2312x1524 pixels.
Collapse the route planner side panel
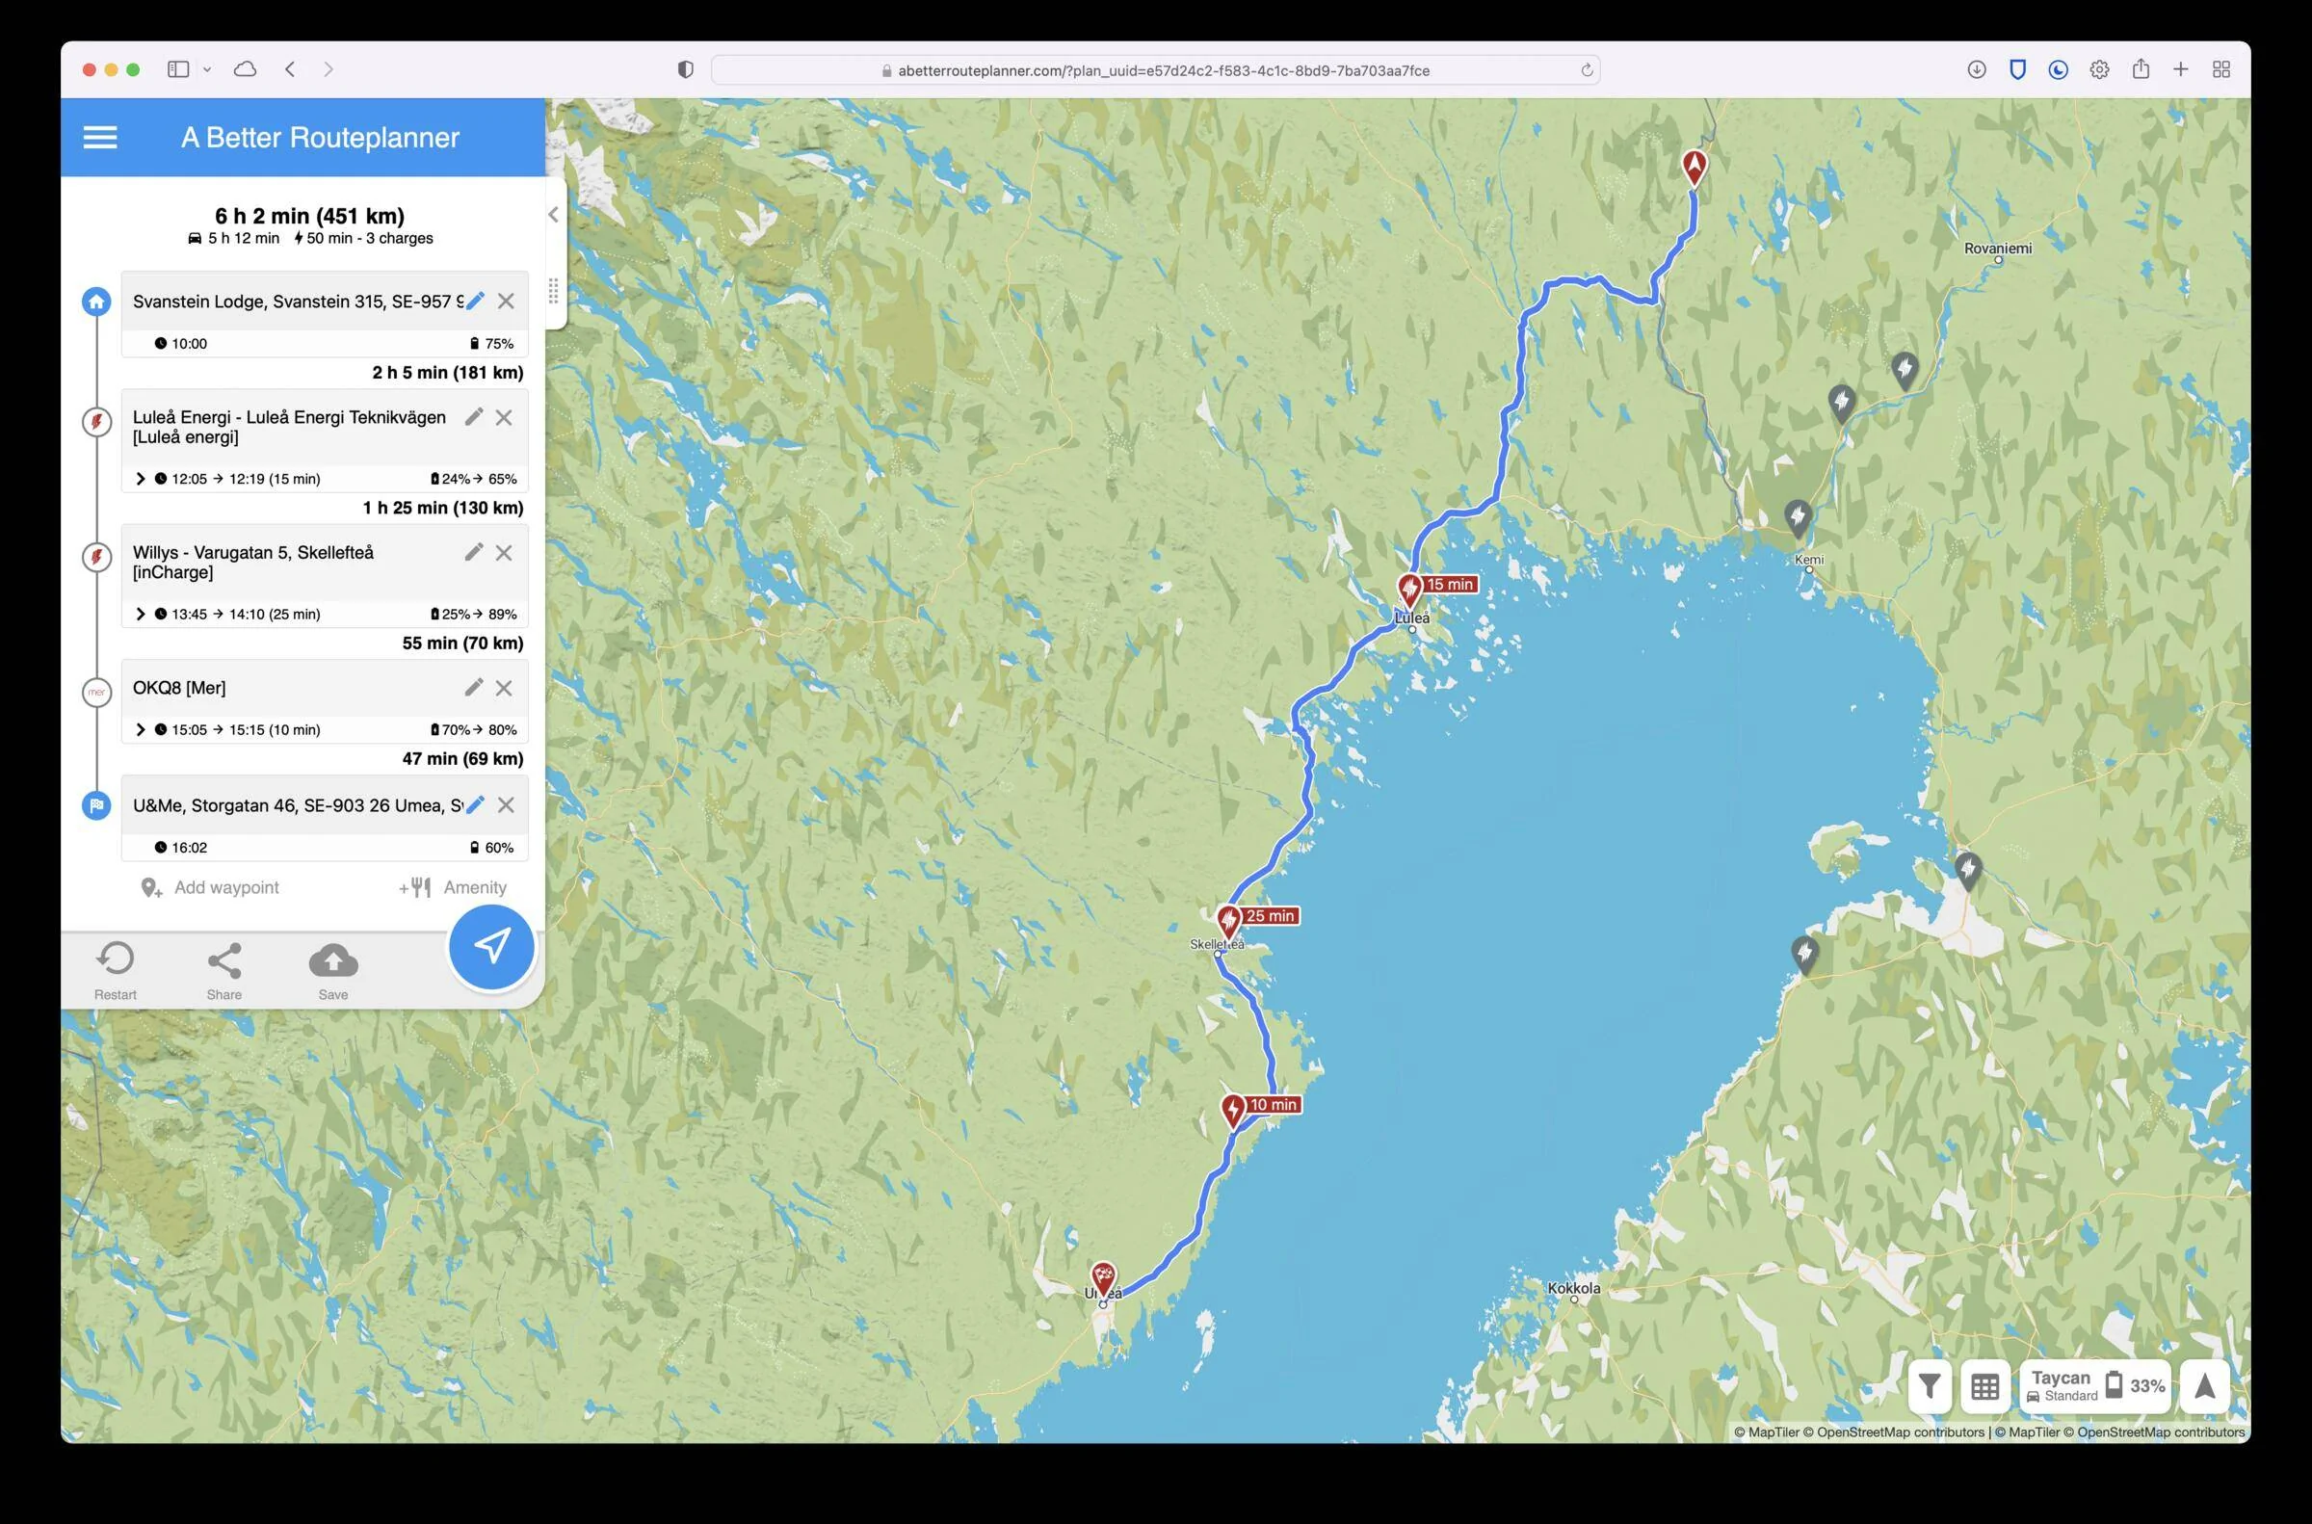553,215
